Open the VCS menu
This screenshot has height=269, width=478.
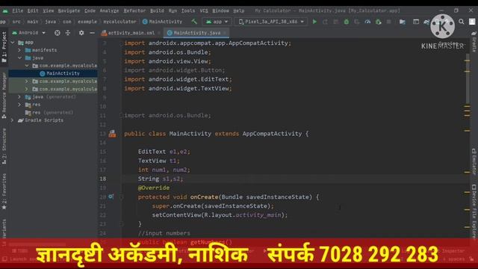(x=204, y=10)
